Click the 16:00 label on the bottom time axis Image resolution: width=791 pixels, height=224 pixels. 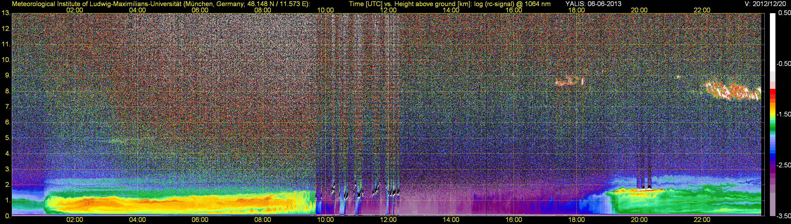coord(514,220)
